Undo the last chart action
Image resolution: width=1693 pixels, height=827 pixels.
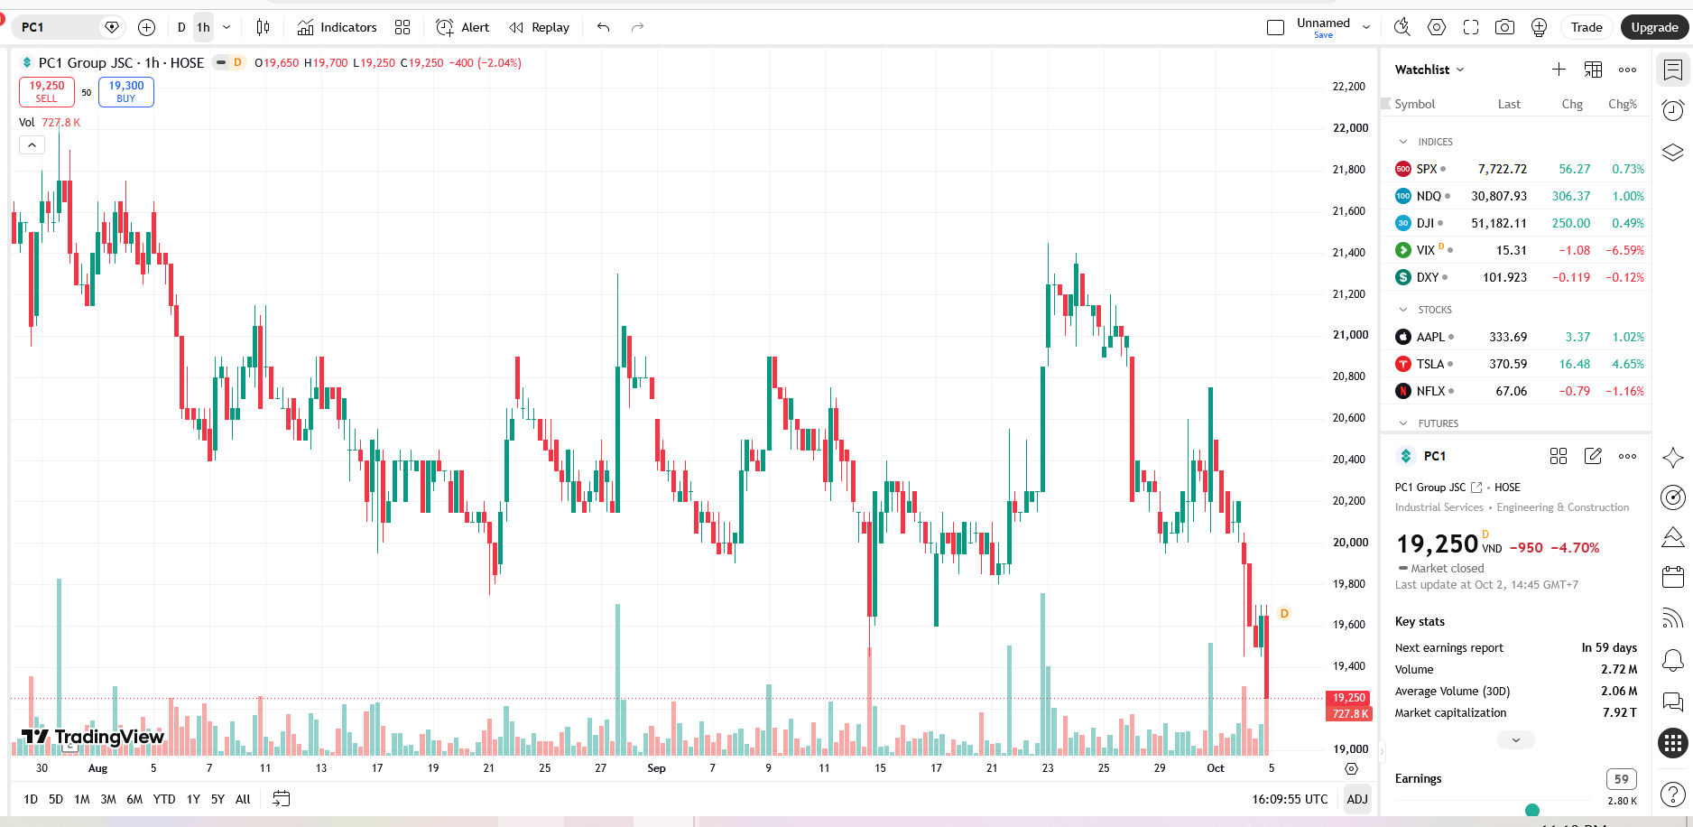[604, 27]
